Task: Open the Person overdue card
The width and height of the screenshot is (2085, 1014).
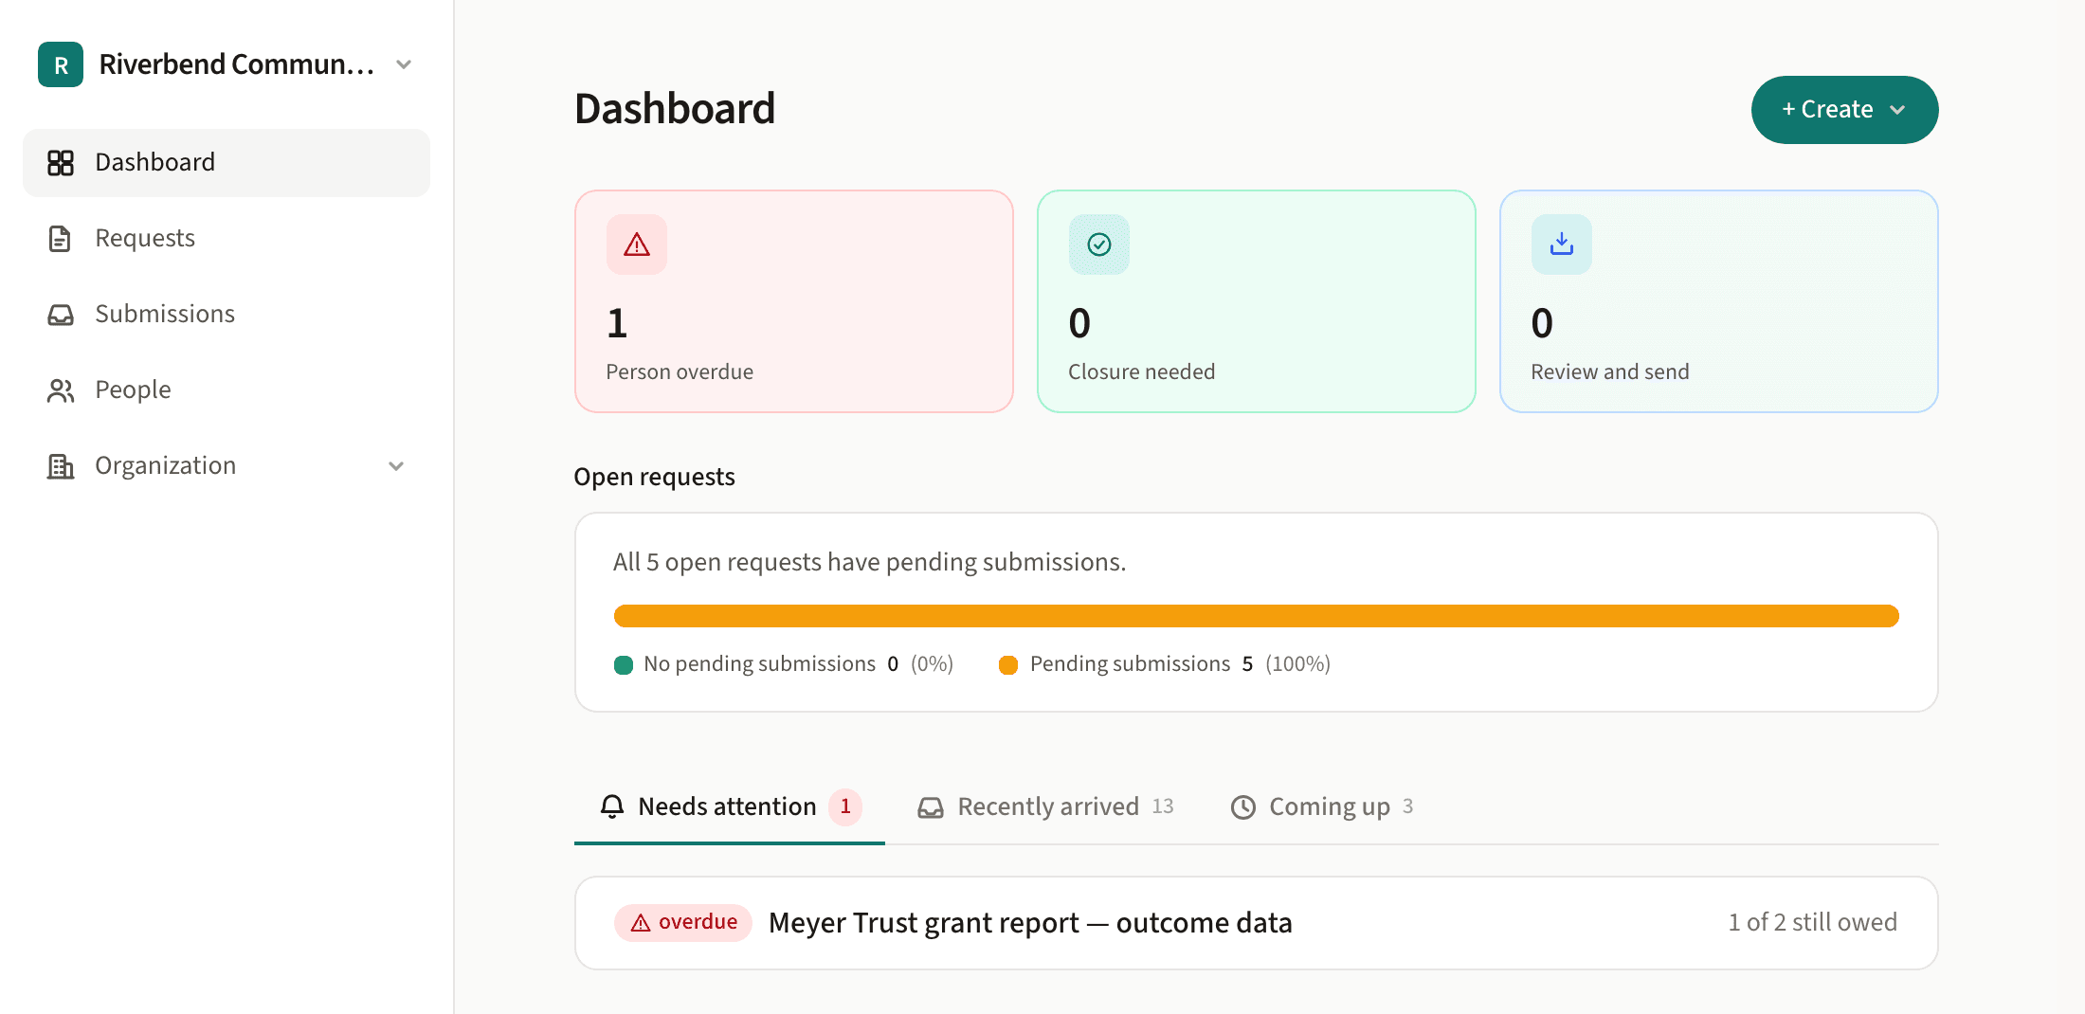Action: pos(794,301)
